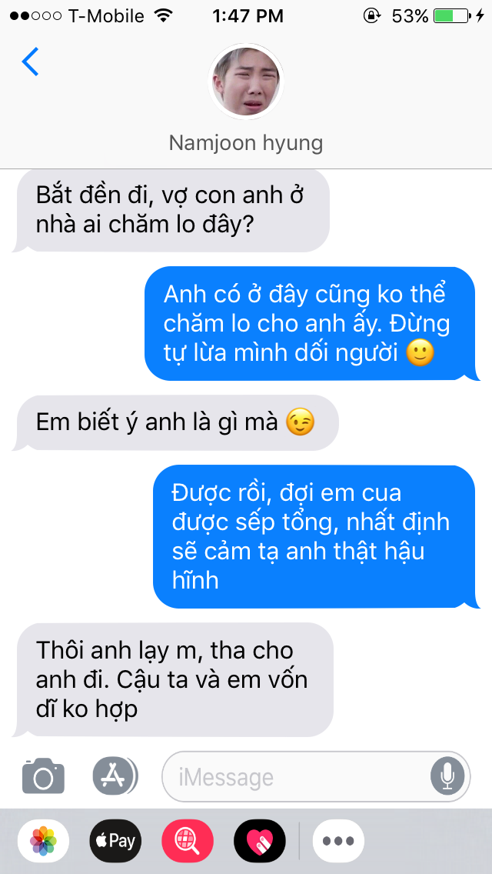Open the red globe search app
The width and height of the screenshot is (492, 874).
(188, 841)
